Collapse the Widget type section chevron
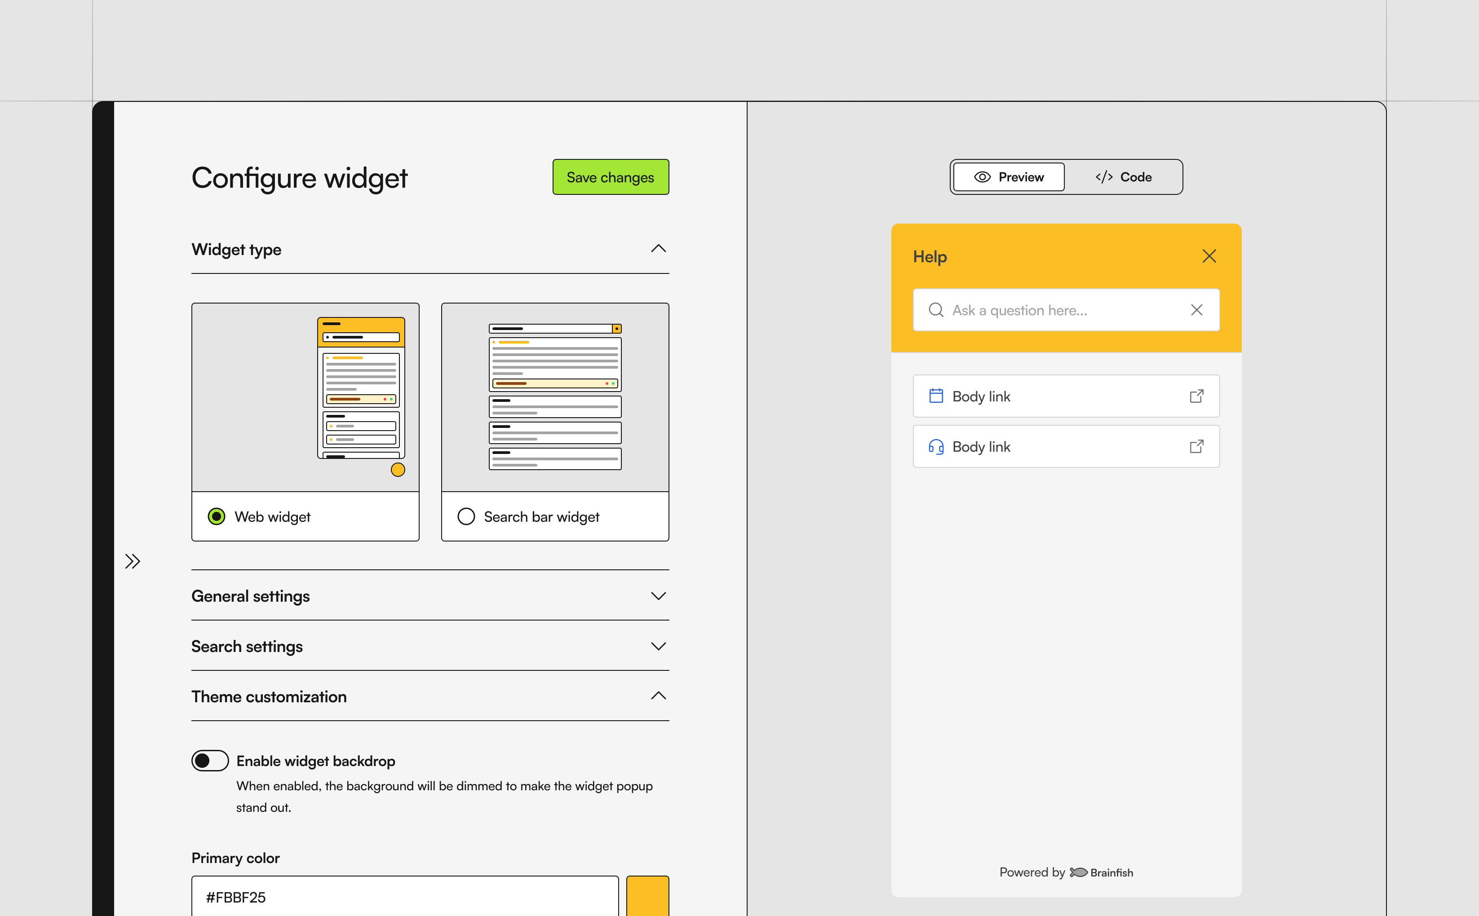The image size is (1479, 916). click(658, 249)
